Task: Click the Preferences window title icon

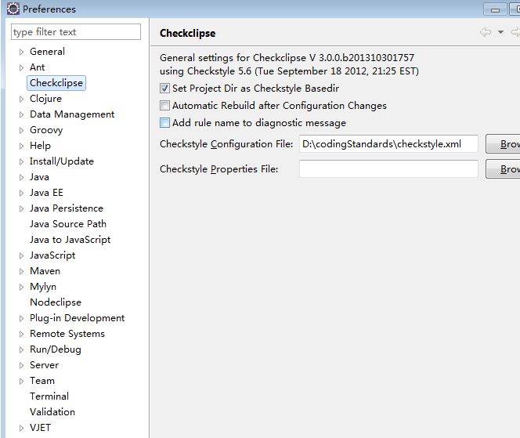Action: (13, 9)
